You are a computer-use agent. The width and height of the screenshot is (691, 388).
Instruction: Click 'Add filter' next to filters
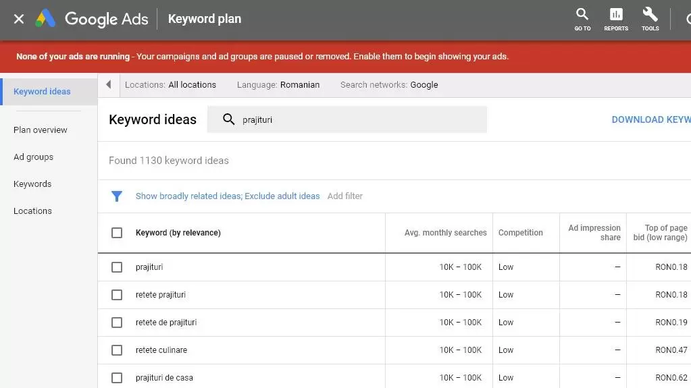(345, 196)
